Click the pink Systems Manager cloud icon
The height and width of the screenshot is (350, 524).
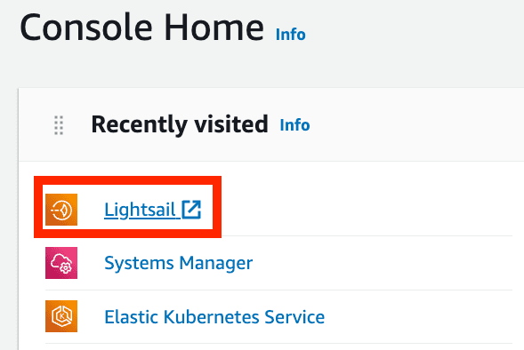pyautogui.click(x=61, y=263)
